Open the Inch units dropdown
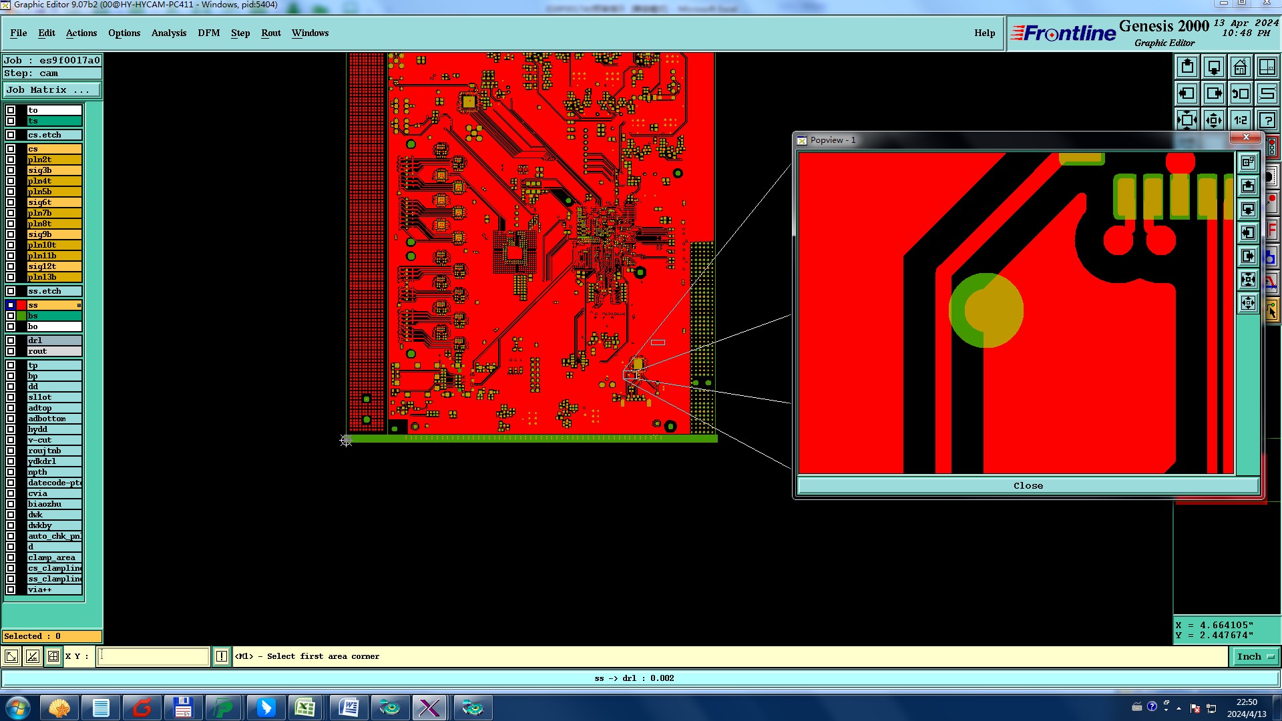 click(1255, 656)
